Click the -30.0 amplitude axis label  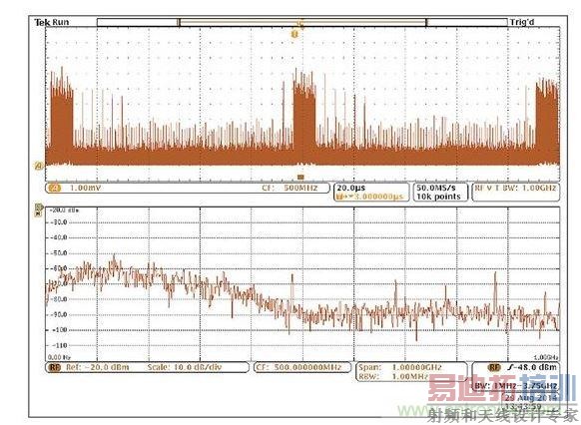coord(59,222)
